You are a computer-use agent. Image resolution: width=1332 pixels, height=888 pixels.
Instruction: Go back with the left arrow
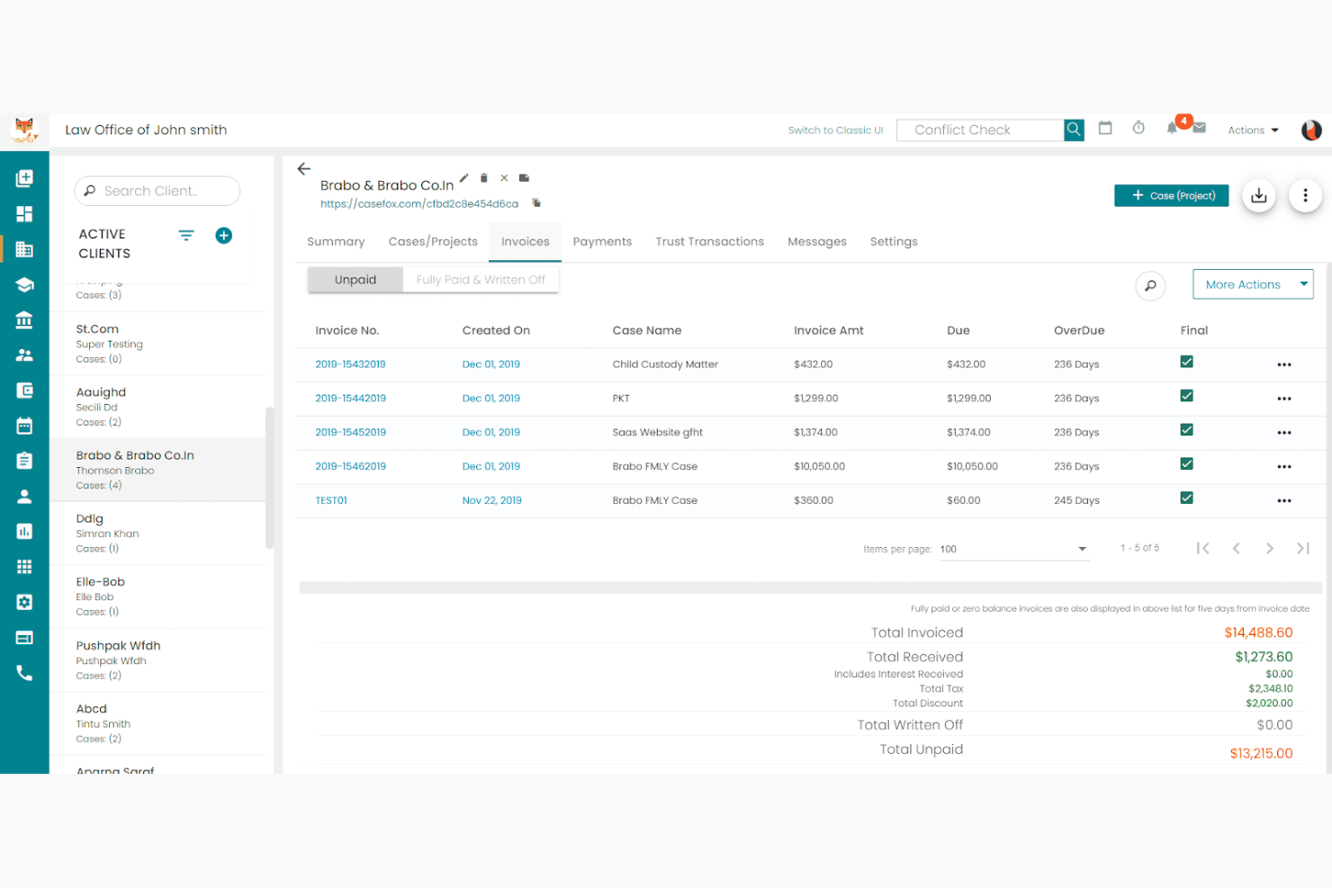pyautogui.click(x=304, y=168)
